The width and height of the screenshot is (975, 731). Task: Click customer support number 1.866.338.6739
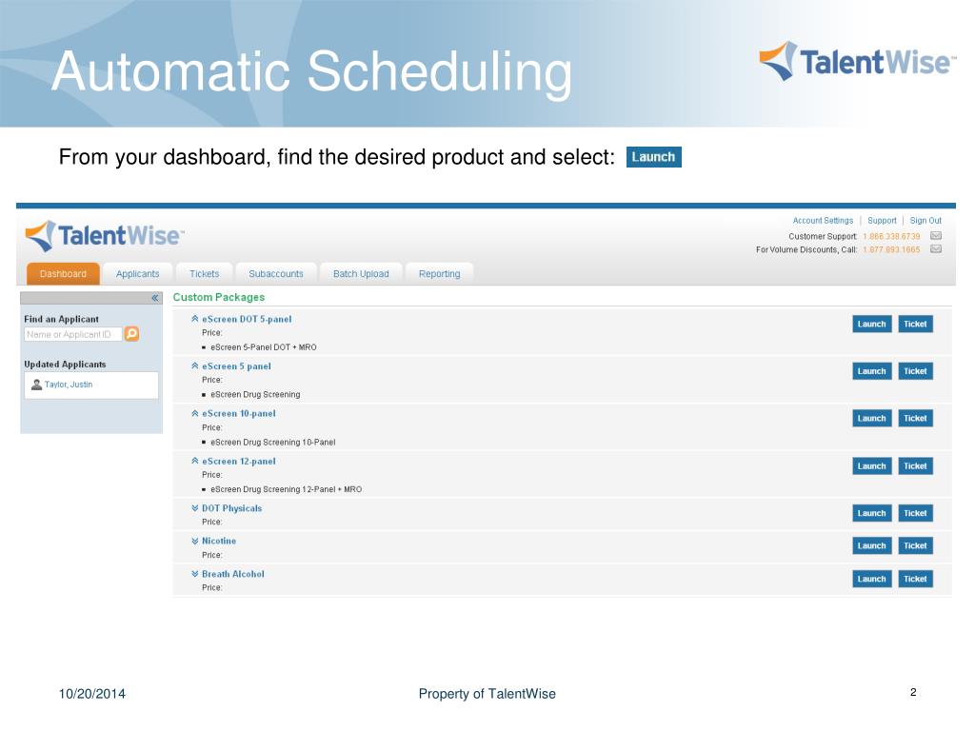(x=891, y=236)
